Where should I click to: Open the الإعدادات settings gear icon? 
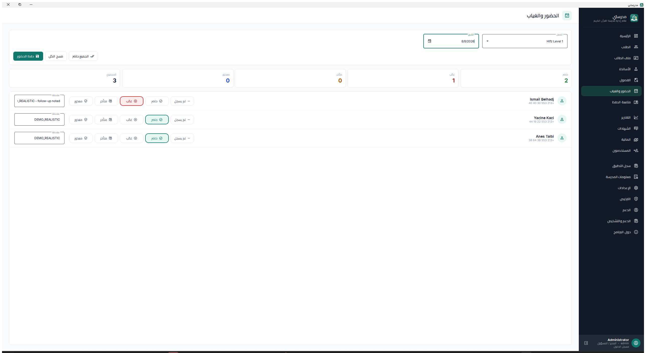(636, 188)
